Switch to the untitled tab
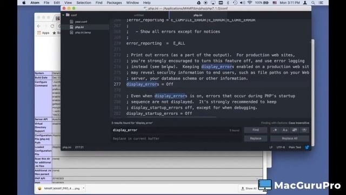 tap(139, 15)
